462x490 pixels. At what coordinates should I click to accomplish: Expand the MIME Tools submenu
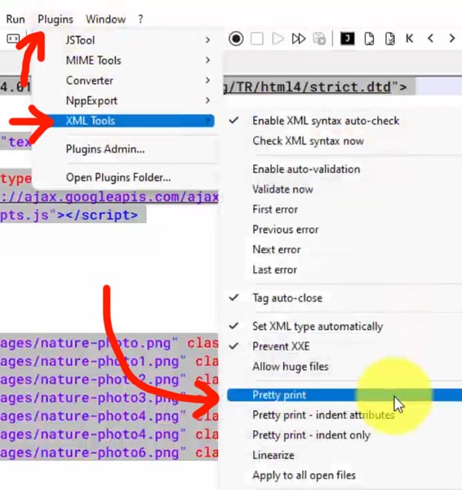tap(137, 60)
